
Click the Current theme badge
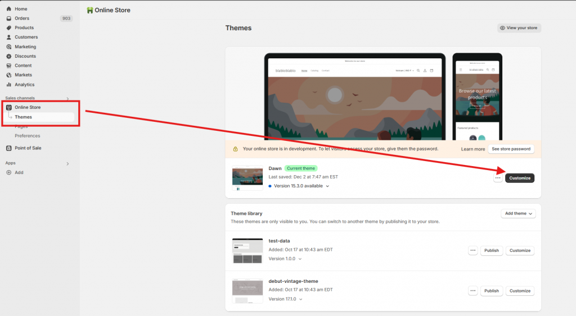coord(301,168)
